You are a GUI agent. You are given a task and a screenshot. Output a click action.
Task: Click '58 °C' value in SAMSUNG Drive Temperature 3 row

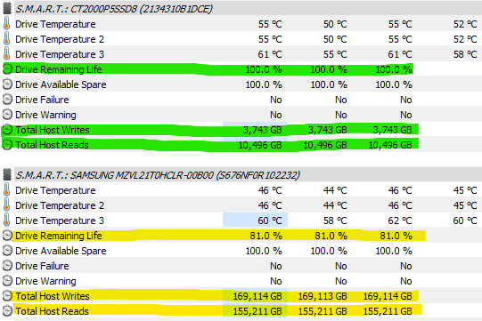tap(335, 221)
